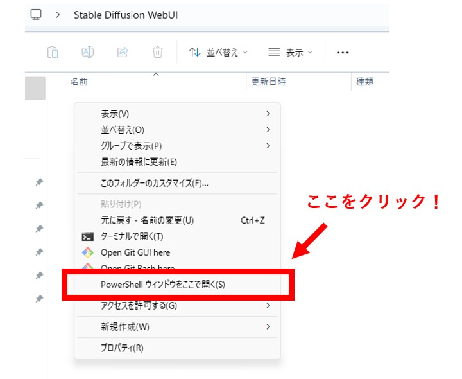Open 新規作成(W) submenu
This screenshot has height=379, width=462.
177,327
